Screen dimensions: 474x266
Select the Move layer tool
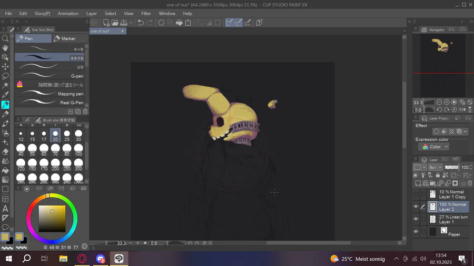tap(5, 67)
